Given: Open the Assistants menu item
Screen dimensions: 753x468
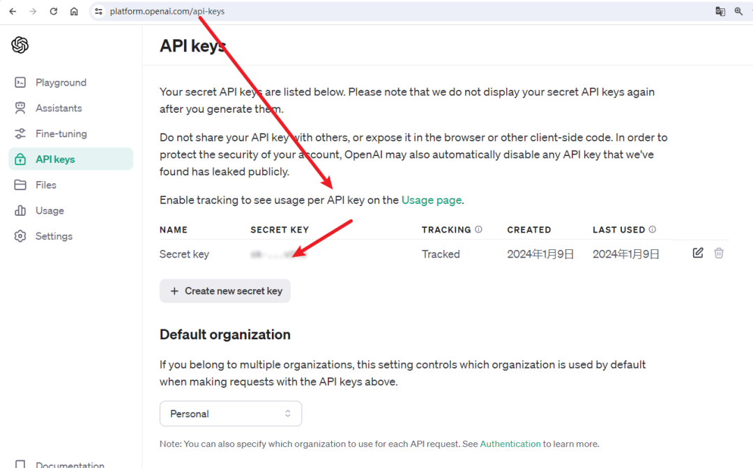Looking at the screenshot, I should pos(71,108).
